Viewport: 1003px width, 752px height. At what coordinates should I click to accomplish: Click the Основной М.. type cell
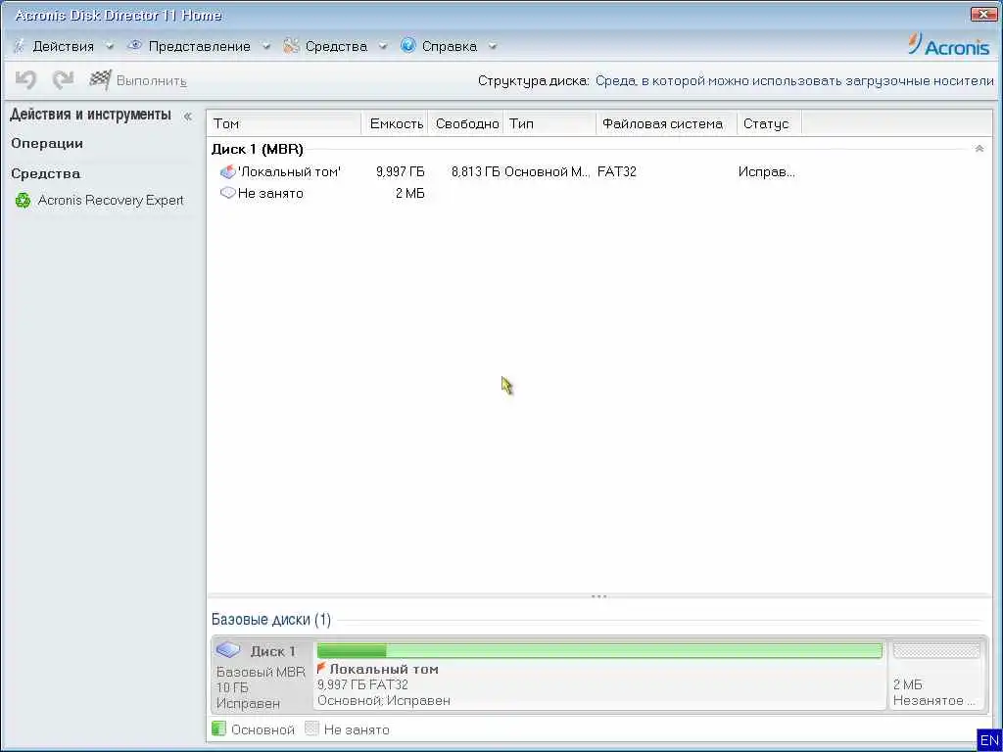pos(547,171)
